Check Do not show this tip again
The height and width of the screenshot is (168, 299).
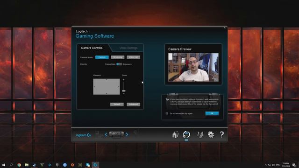(167, 113)
